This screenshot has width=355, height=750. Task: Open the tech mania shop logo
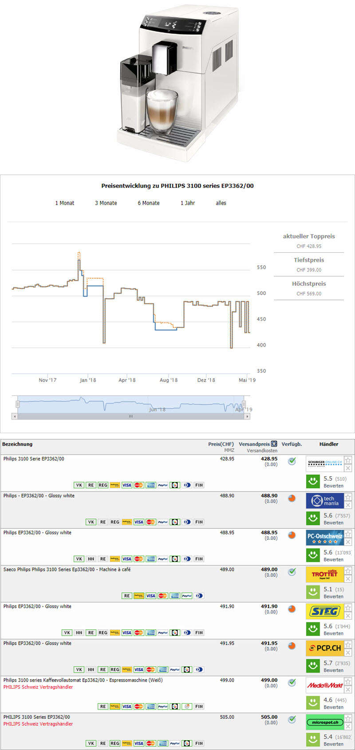point(325,501)
